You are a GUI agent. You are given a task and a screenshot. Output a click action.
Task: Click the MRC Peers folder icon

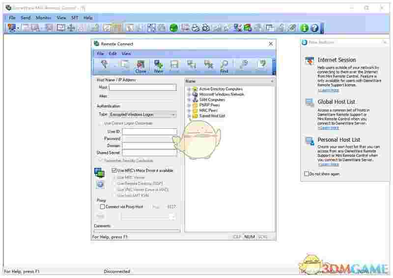tap(195, 111)
